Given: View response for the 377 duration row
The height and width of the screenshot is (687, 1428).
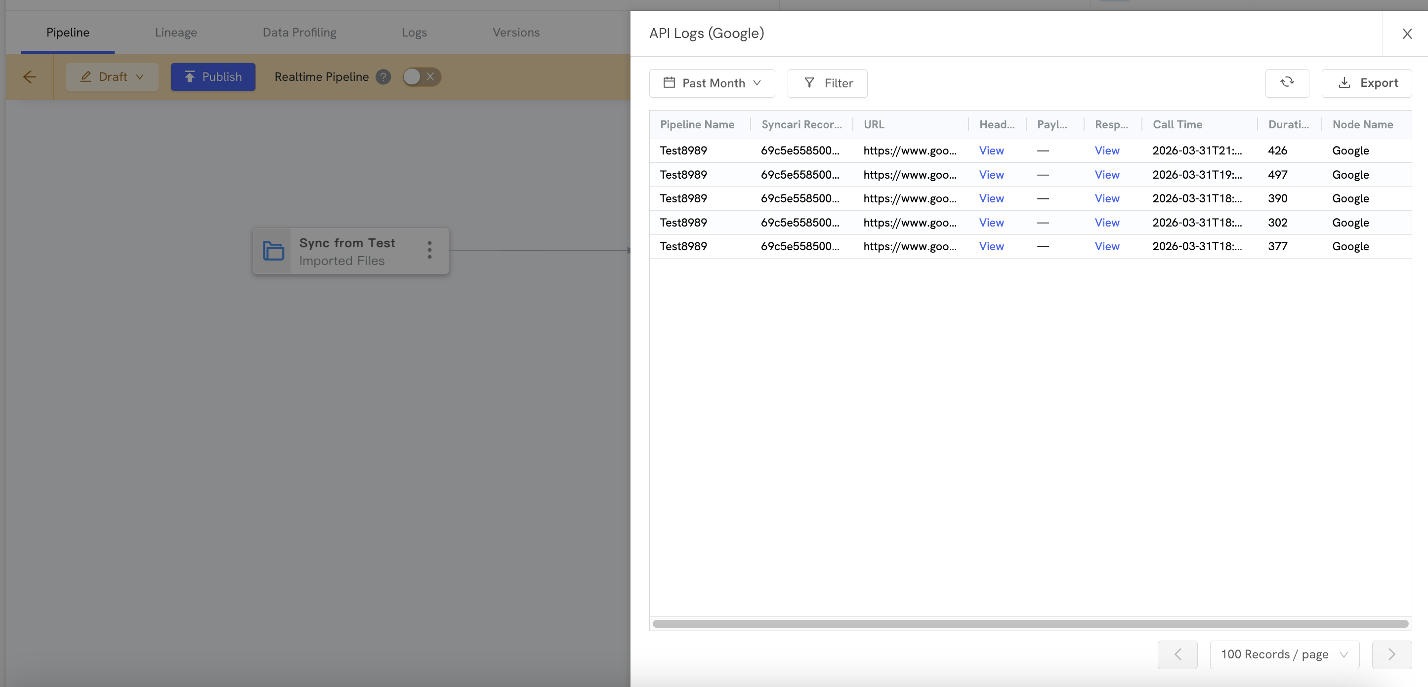Looking at the screenshot, I should (1106, 246).
